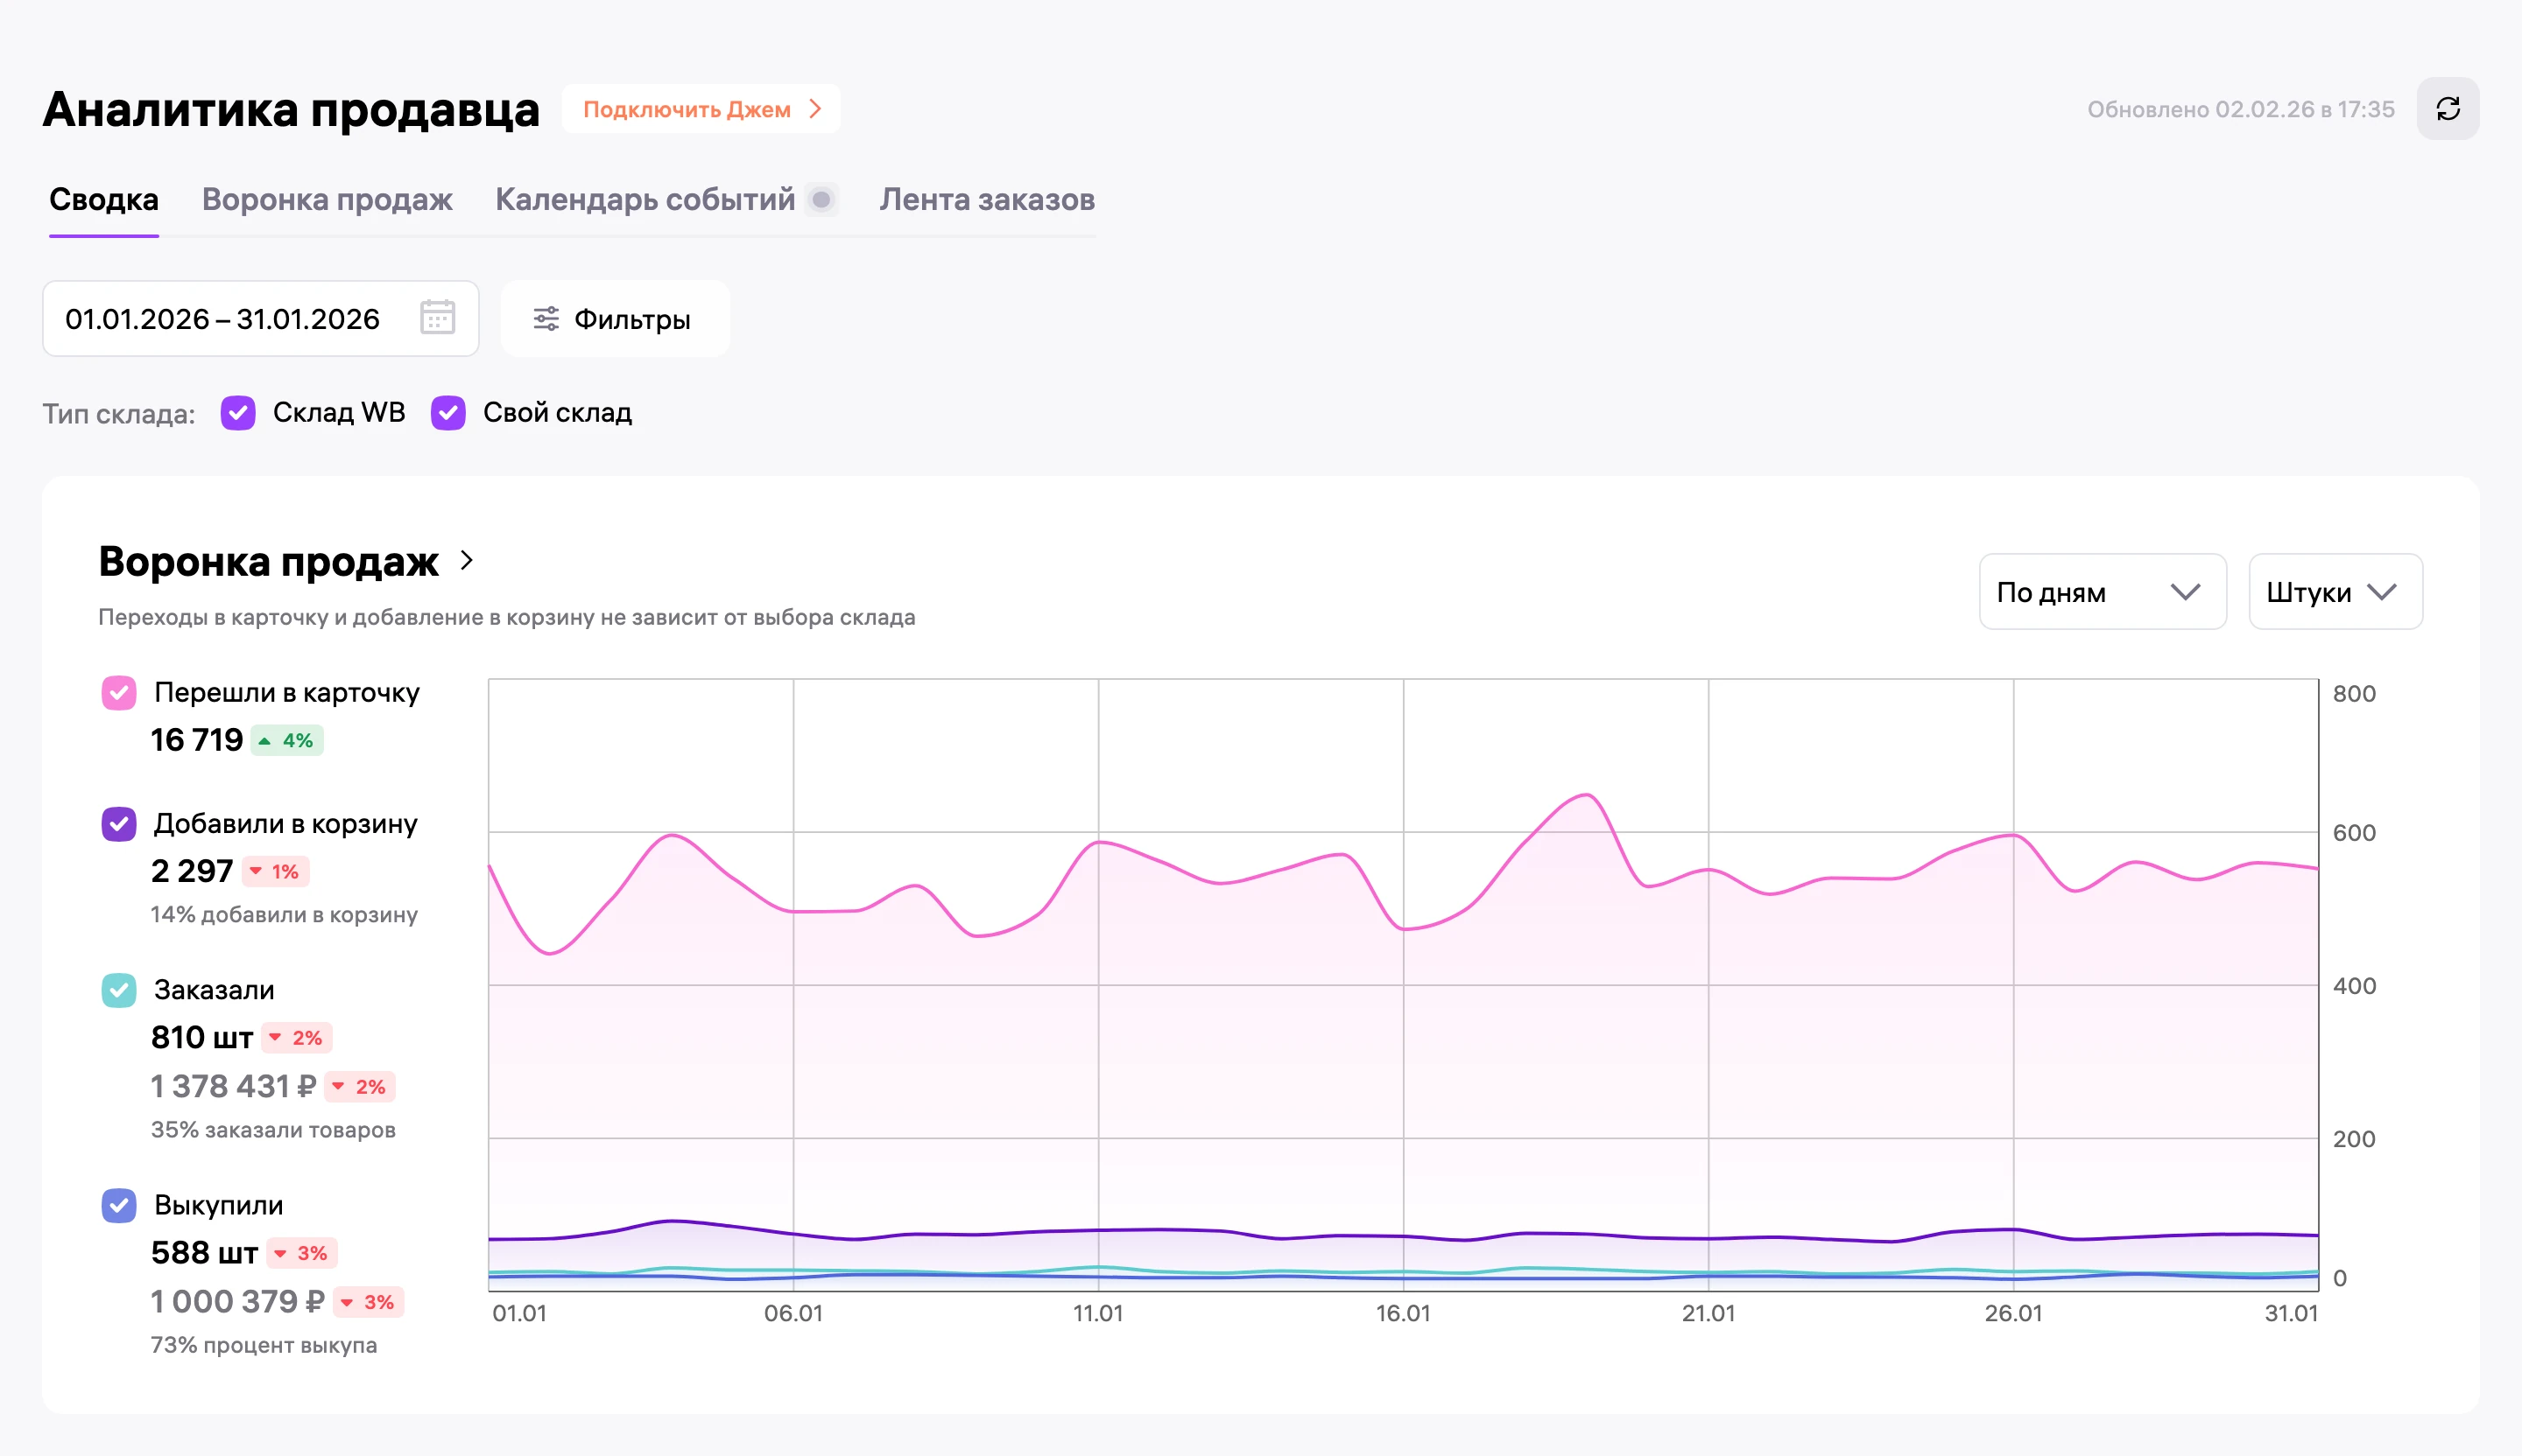
Task: Click the green 4% growth badge
Action: [x=287, y=741]
